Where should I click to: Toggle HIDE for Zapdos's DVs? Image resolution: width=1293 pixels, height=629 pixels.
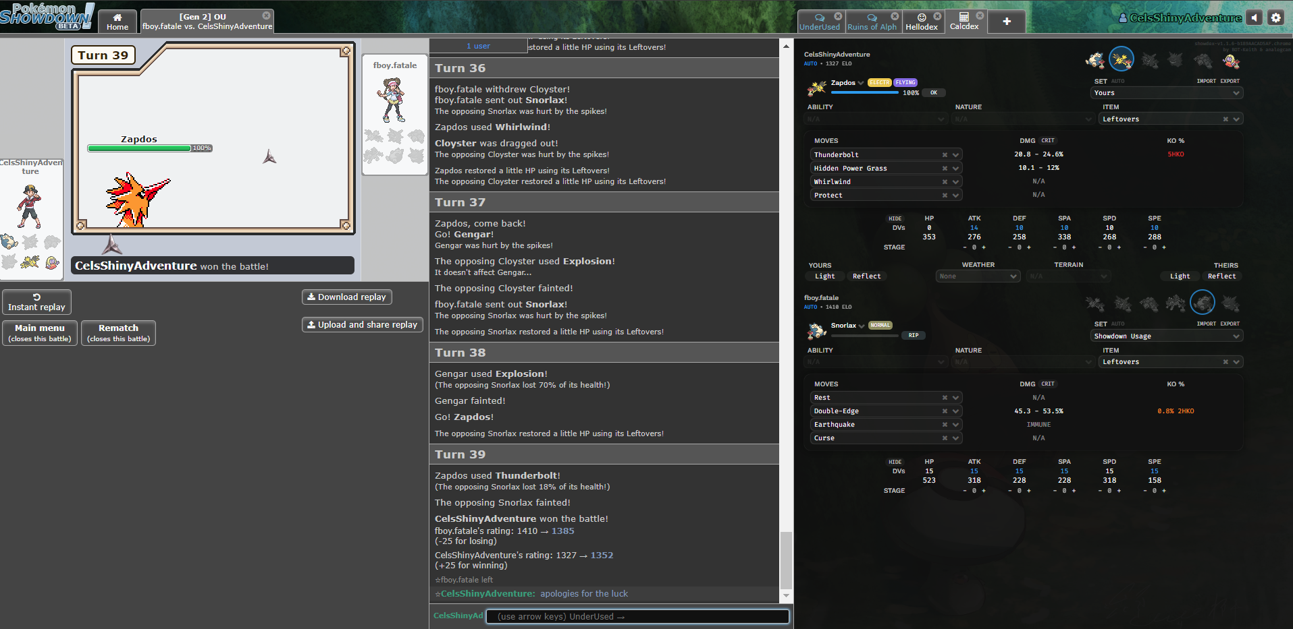[895, 218]
